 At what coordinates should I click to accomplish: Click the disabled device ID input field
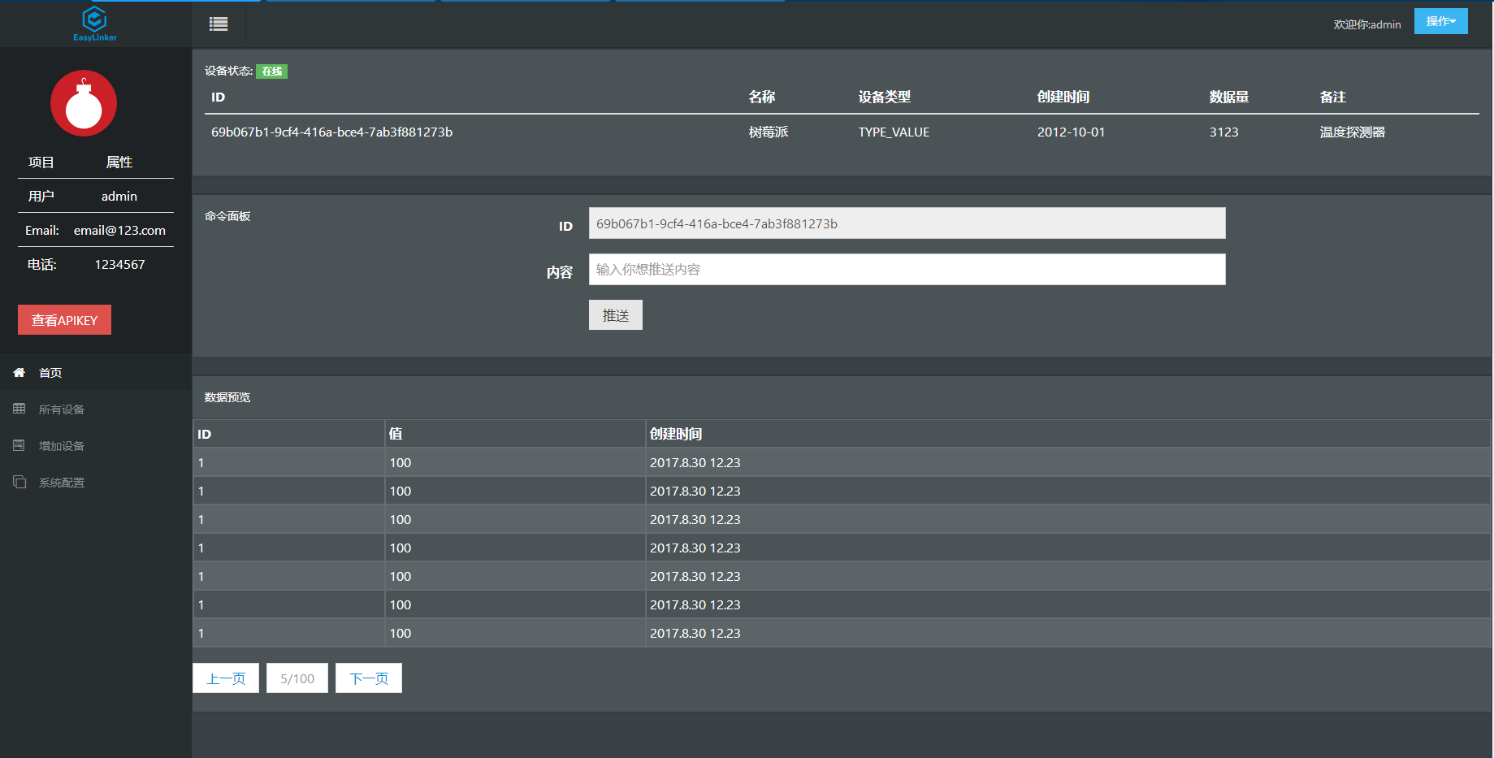point(907,223)
